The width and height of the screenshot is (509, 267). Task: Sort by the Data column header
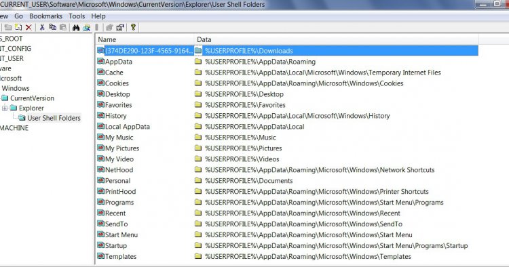pos(336,39)
